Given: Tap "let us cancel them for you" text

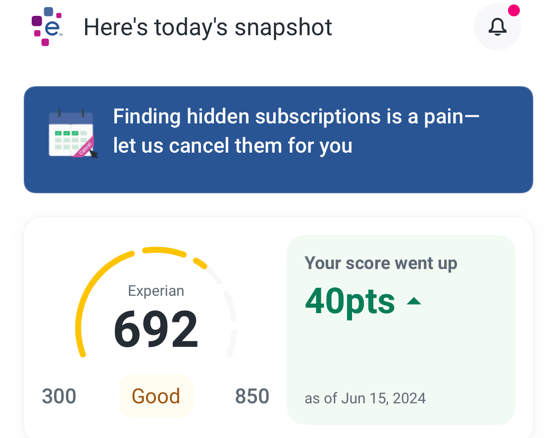Looking at the screenshot, I should (233, 146).
